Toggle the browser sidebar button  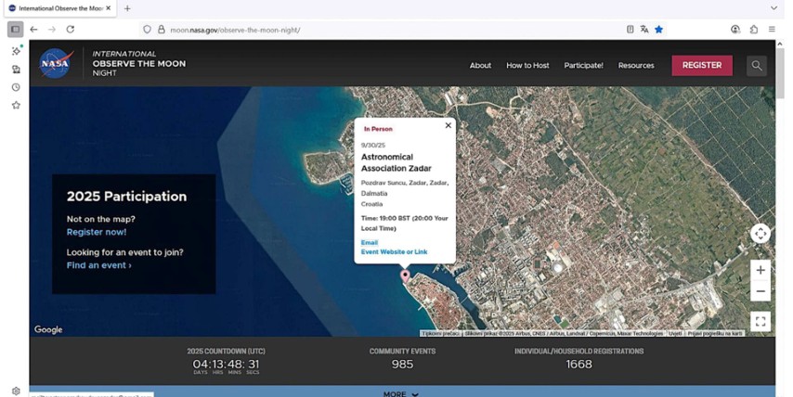[16, 30]
